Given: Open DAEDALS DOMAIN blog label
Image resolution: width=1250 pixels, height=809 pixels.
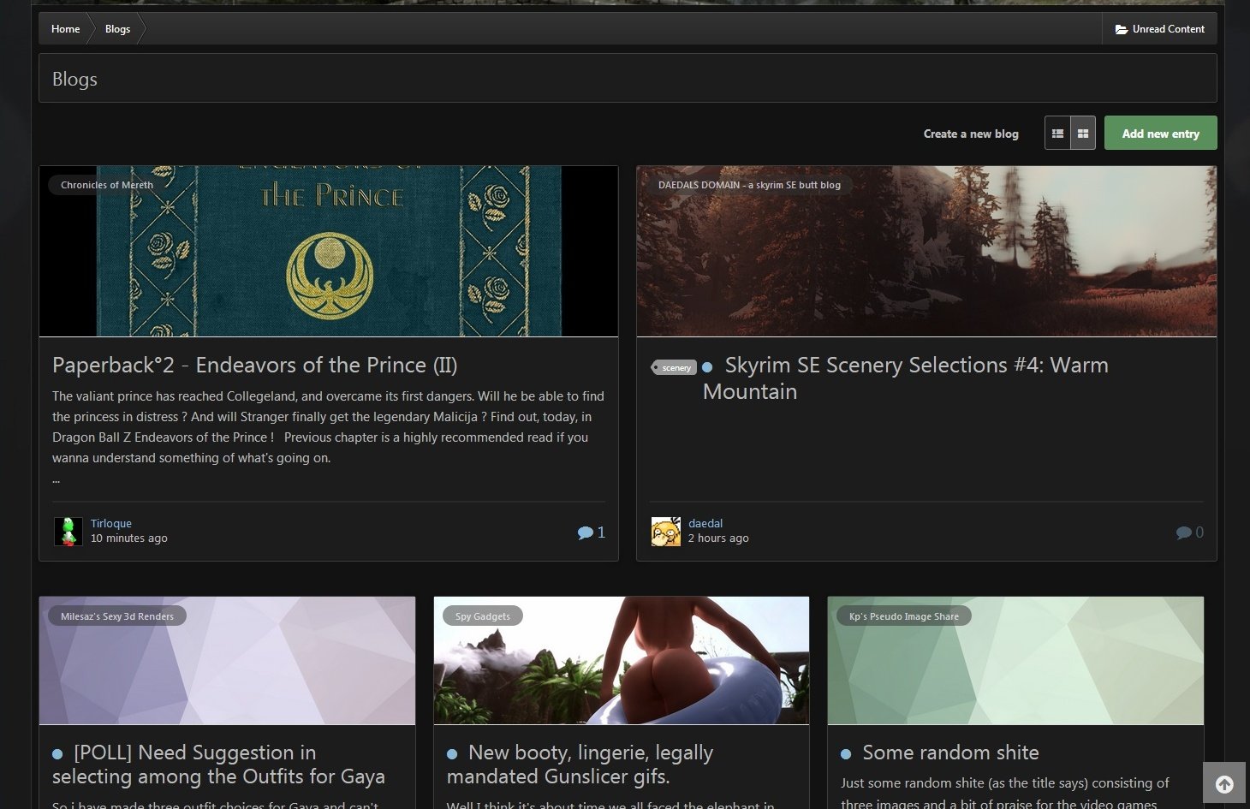Looking at the screenshot, I should tap(749, 185).
